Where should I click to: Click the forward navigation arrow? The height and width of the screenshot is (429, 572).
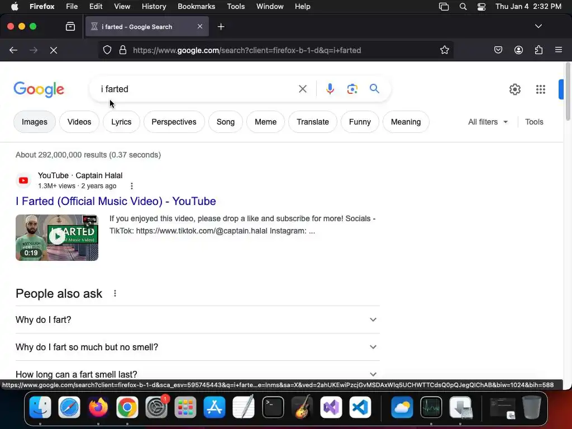click(x=34, y=50)
